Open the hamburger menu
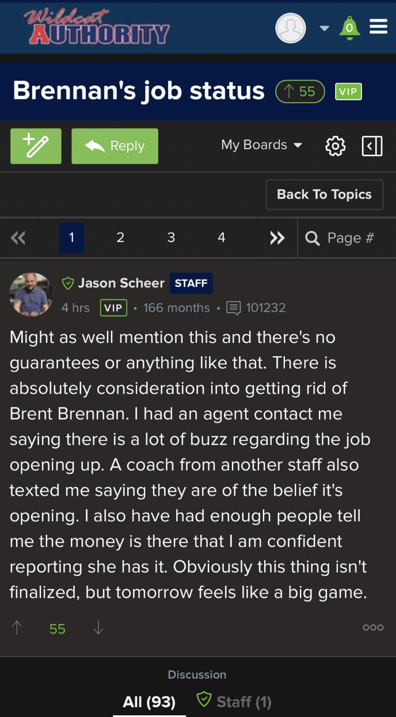 pyautogui.click(x=378, y=27)
